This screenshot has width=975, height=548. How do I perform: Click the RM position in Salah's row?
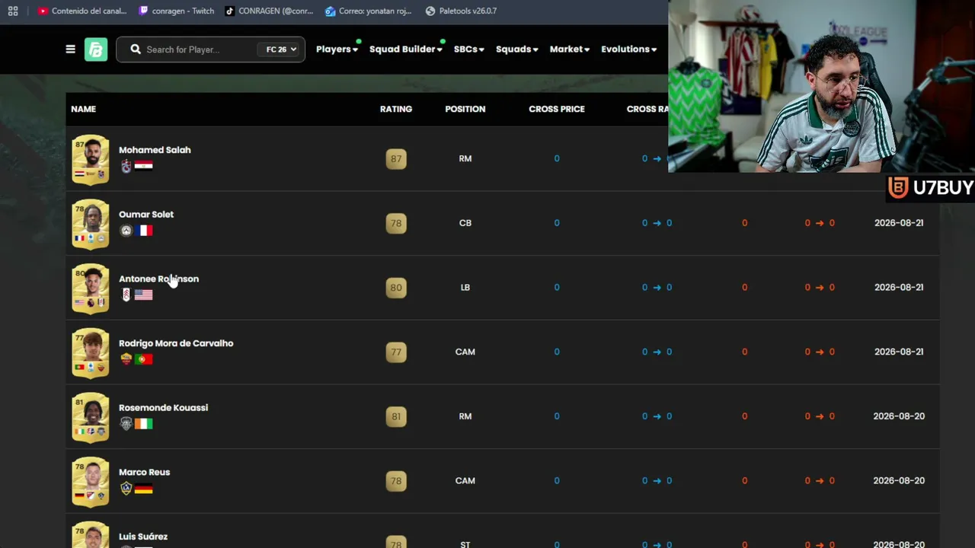pyautogui.click(x=465, y=159)
